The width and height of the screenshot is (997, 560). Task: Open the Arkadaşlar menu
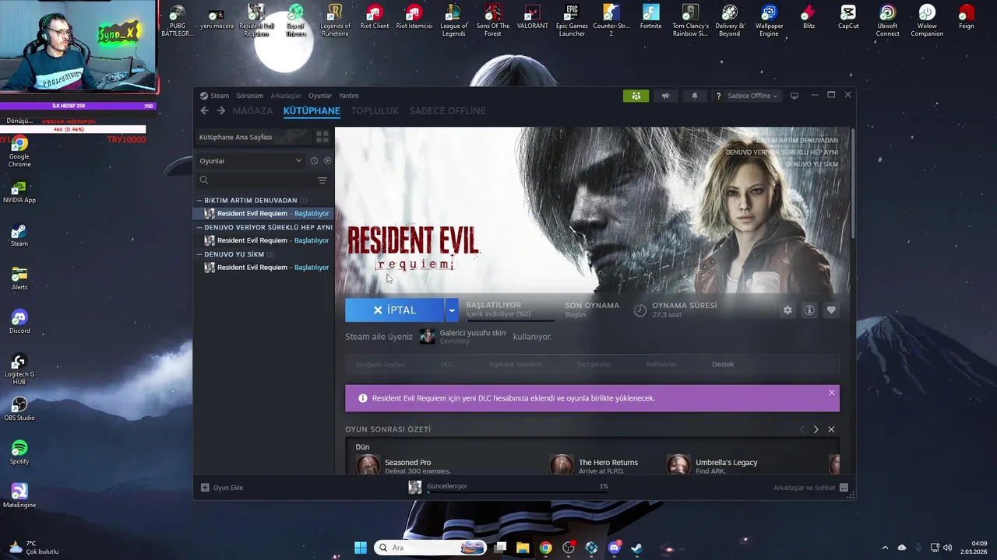(x=286, y=96)
